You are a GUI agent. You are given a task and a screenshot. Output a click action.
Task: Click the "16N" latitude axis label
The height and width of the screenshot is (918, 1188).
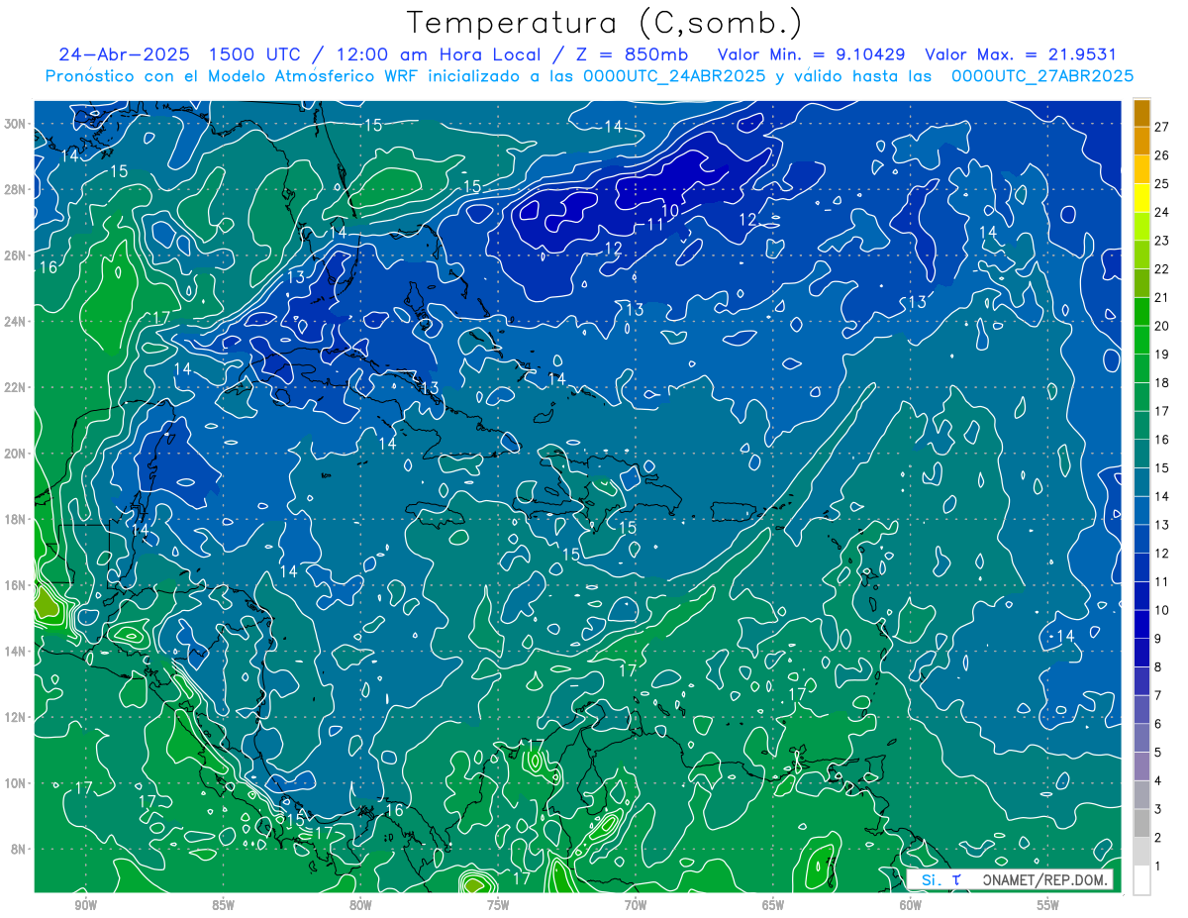coord(16,585)
